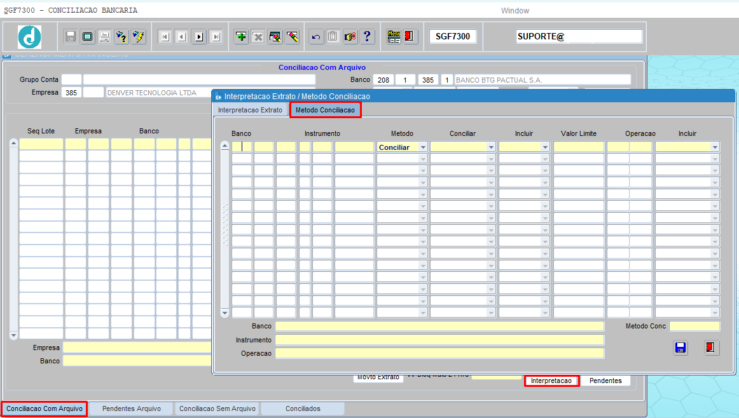The width and height of the screenshot is (739, 418).
Task: Click the Clear block eraser icon
Action: point(275,36)
